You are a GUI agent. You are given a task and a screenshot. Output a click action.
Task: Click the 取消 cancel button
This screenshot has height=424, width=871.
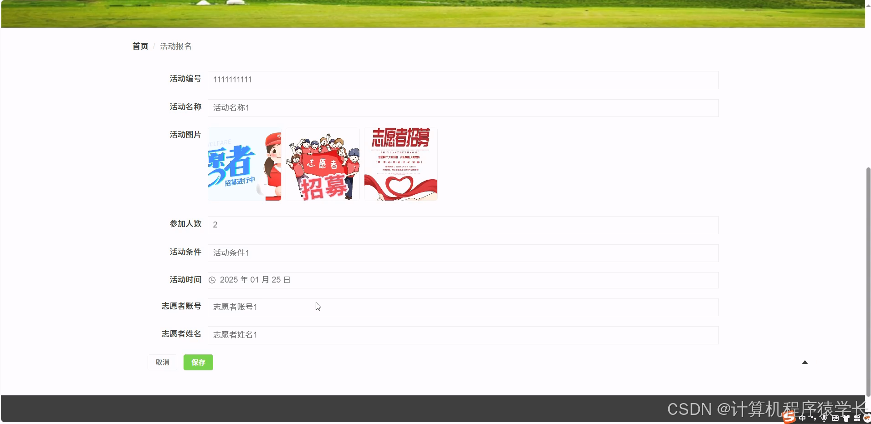pyautogui.click(x=162, y=362)
